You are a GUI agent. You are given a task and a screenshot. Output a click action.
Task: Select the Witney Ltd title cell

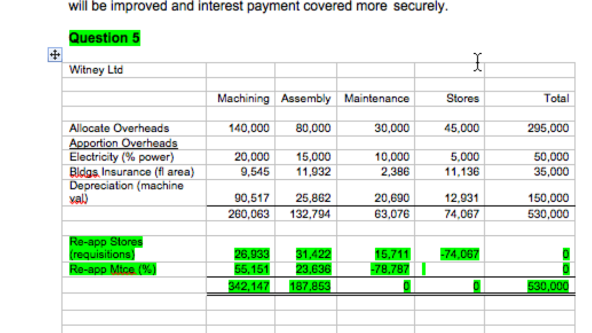coord(95,69)
